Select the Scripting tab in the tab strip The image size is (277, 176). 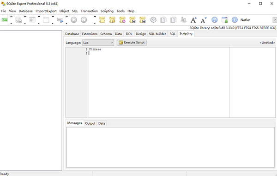point(186,33)
